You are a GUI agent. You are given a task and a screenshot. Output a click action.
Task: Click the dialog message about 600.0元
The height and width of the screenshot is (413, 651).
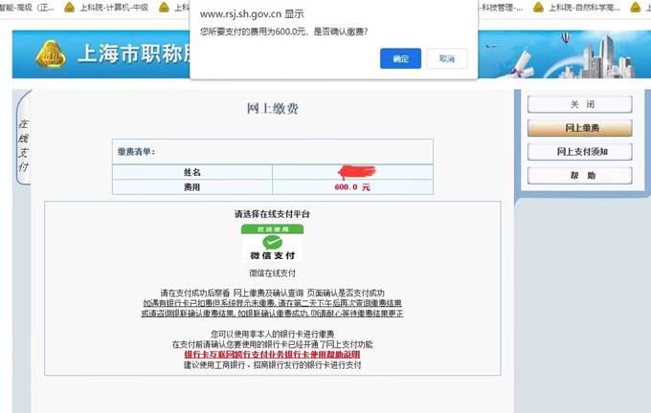pyautogui.click(x=283, y=32)
